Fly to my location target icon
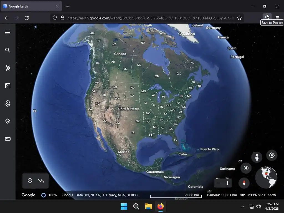This screenshot has width=284, height=213. [272, 155]
